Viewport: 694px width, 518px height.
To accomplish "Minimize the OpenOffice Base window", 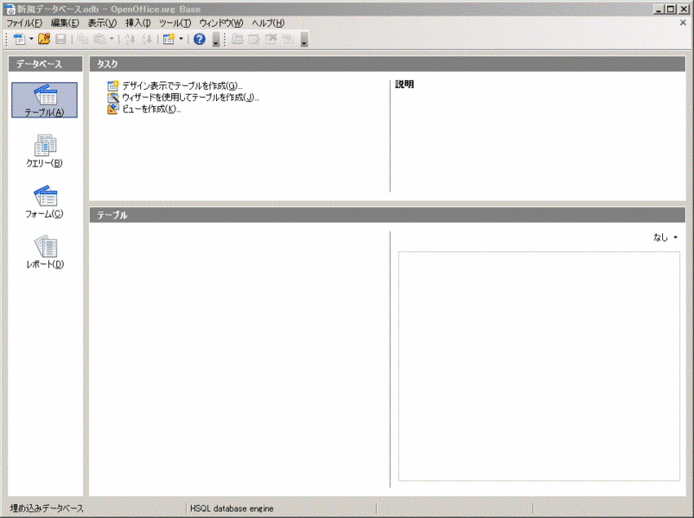I will coord(659,9).
